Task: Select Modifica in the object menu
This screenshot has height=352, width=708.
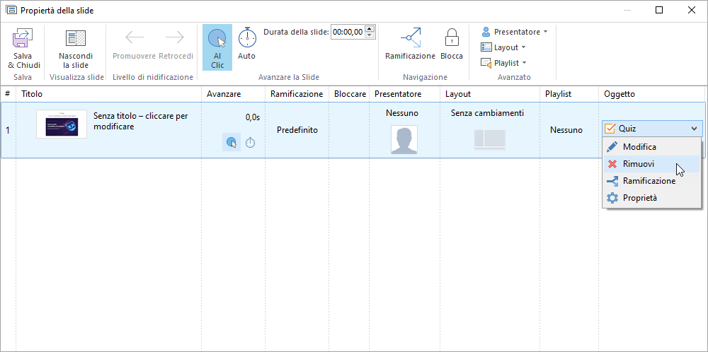Action: pyautogui.click(x=639, y=147)
